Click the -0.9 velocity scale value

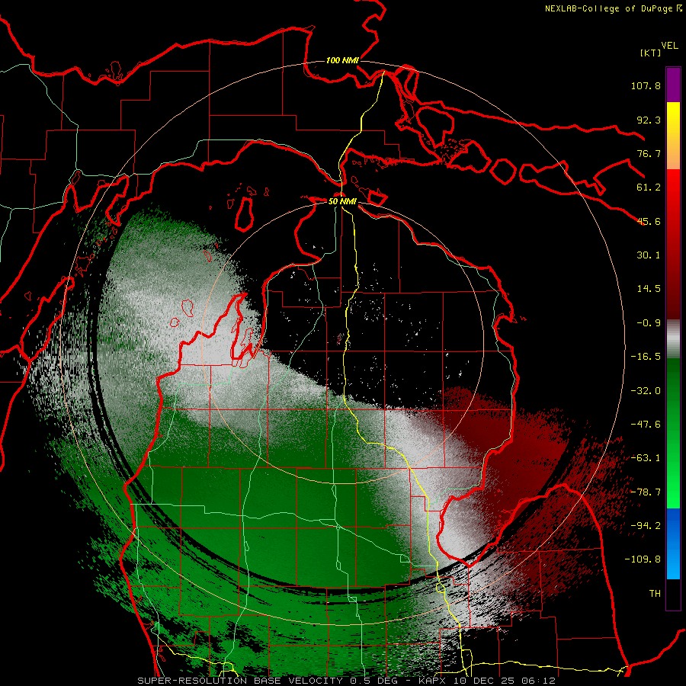pos(649,323)
